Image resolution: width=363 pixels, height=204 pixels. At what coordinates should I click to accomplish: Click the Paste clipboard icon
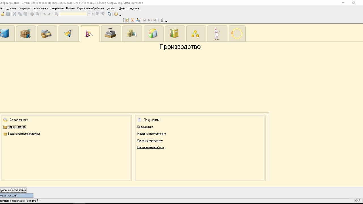coord(25,14)
